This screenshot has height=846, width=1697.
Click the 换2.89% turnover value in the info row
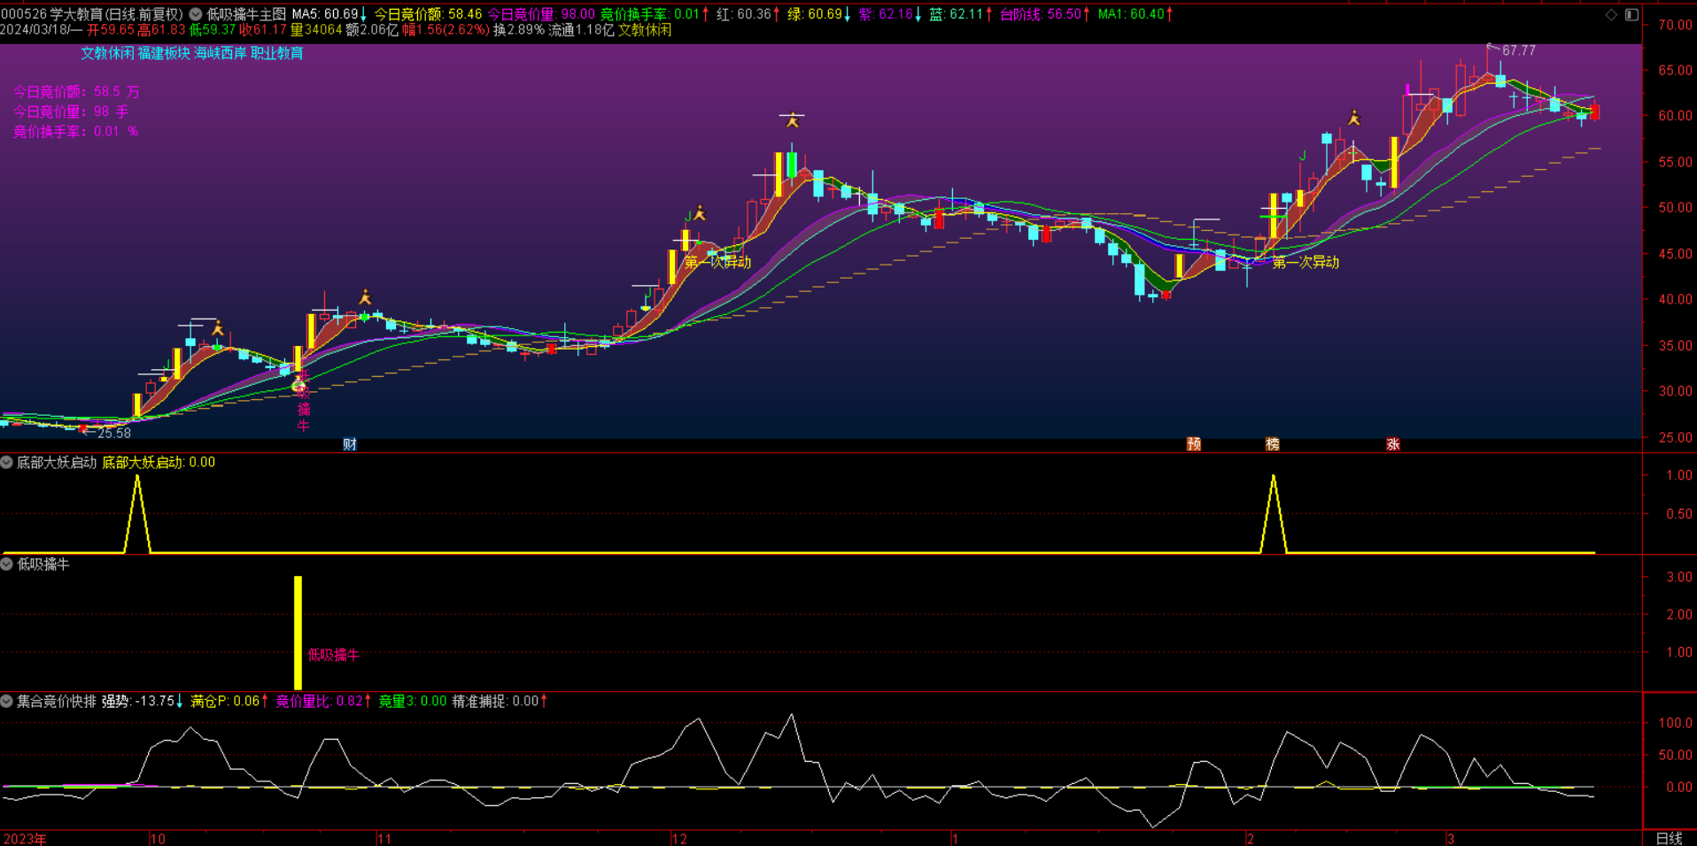click(519, 30)
